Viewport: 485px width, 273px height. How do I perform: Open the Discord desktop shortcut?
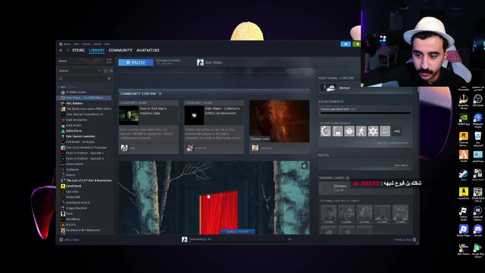[478, 231]
